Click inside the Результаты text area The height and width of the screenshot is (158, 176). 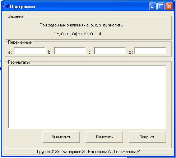(x=87, y=97)
